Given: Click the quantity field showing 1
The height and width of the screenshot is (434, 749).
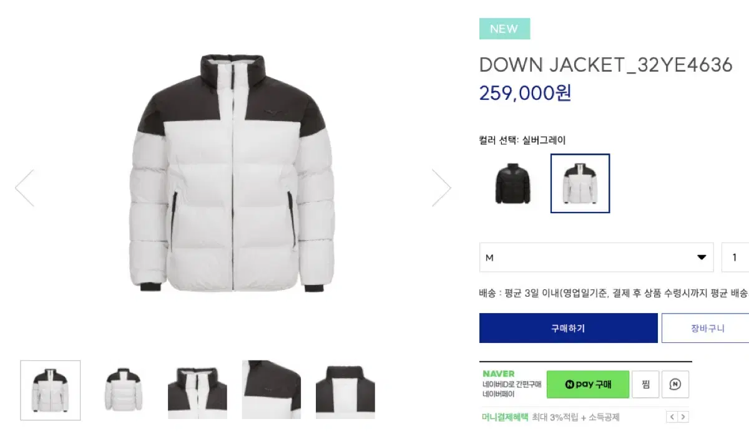Looking at the screenshot, I should tap(735, 258).
